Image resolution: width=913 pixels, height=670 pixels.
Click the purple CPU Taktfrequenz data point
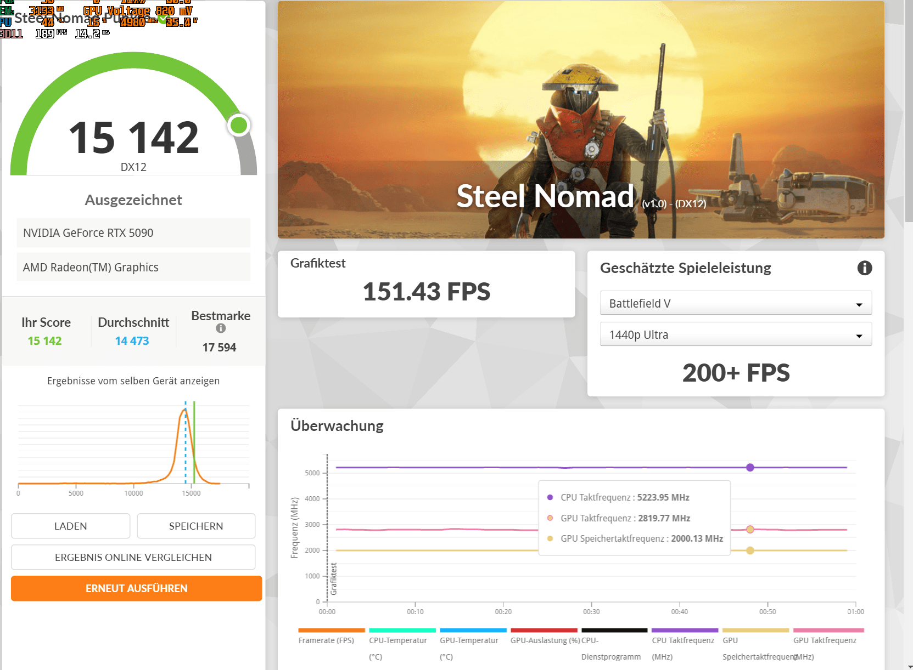pos(750,468)
